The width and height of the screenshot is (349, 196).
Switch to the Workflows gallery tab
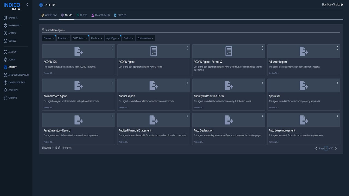pos(49,15)
